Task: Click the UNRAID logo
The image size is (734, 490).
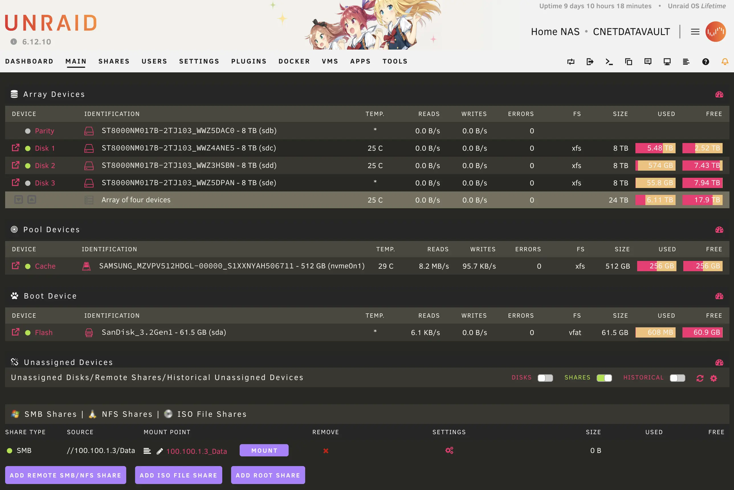Action: [x=51, y=23]
